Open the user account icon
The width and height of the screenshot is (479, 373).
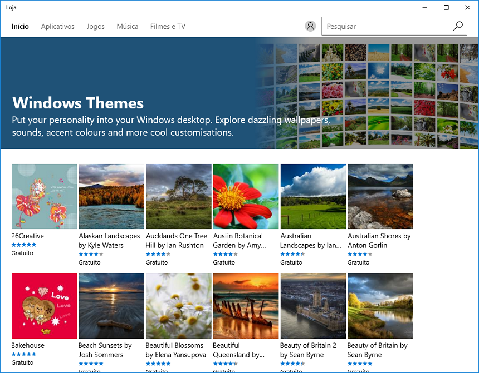click(310, 26)
